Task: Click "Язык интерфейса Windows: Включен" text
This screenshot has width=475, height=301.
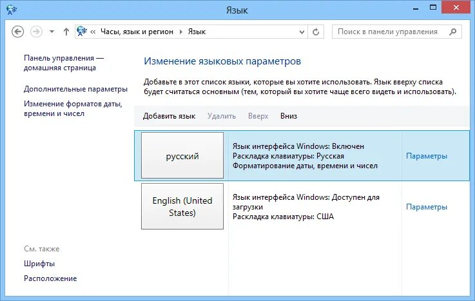Action: coord(298,146)
